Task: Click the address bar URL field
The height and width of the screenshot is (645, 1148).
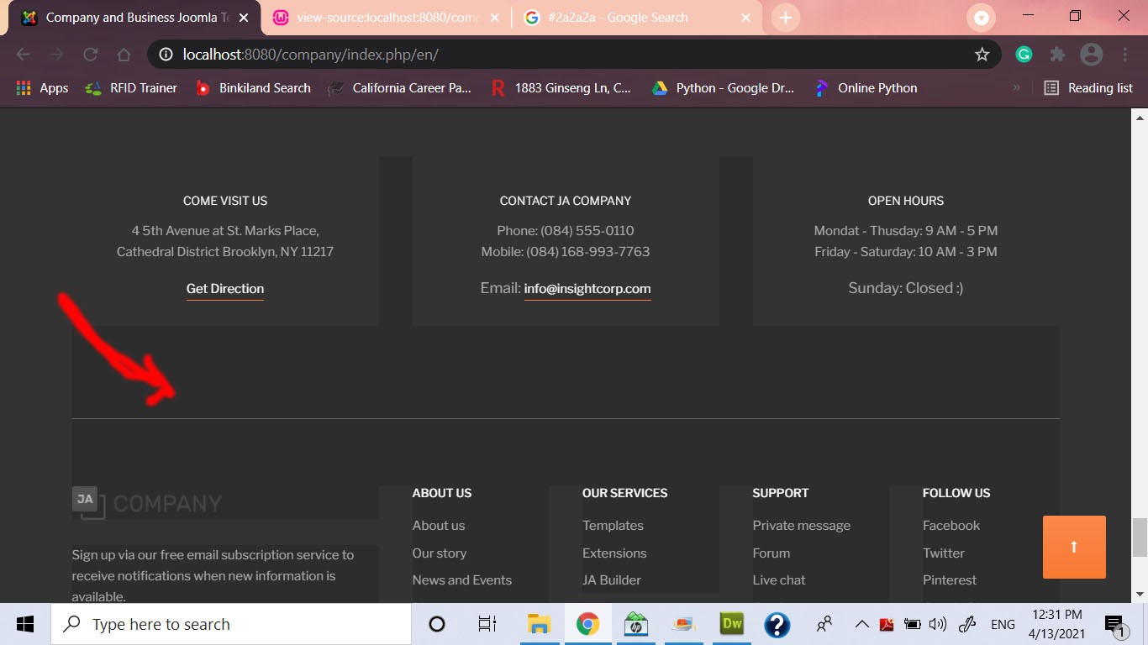Action: pyautogui.click(x=555, y=55)
